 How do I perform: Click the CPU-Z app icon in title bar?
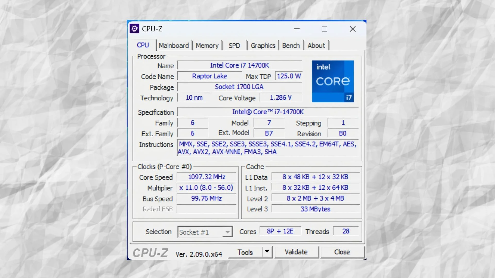[x=134, y=29]
